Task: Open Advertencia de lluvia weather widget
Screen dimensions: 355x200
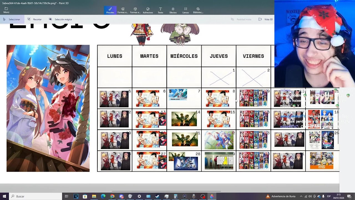Action: tap(280, 196)
